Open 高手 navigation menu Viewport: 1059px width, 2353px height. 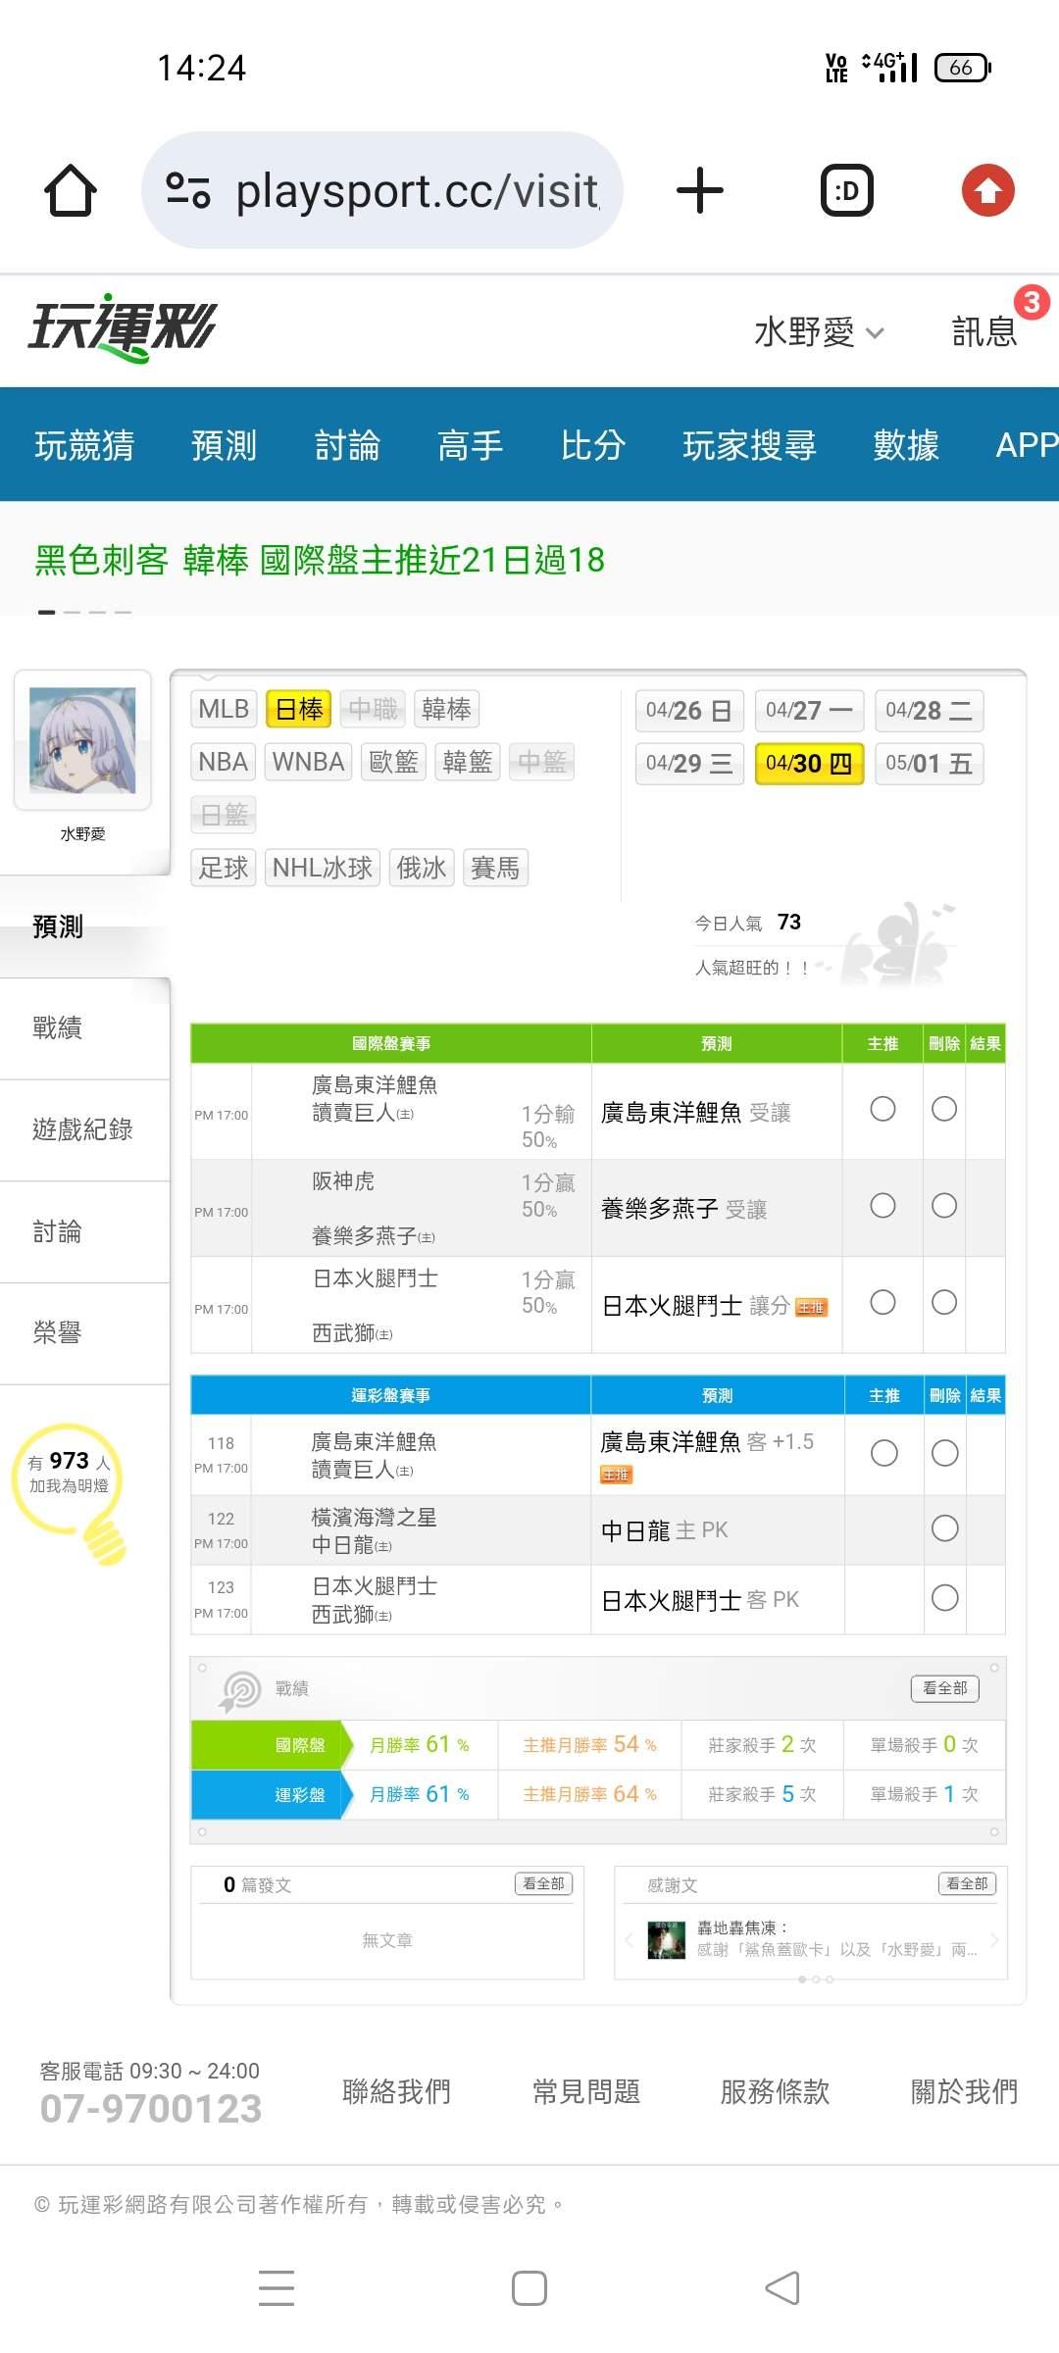(x=471, y=445)
